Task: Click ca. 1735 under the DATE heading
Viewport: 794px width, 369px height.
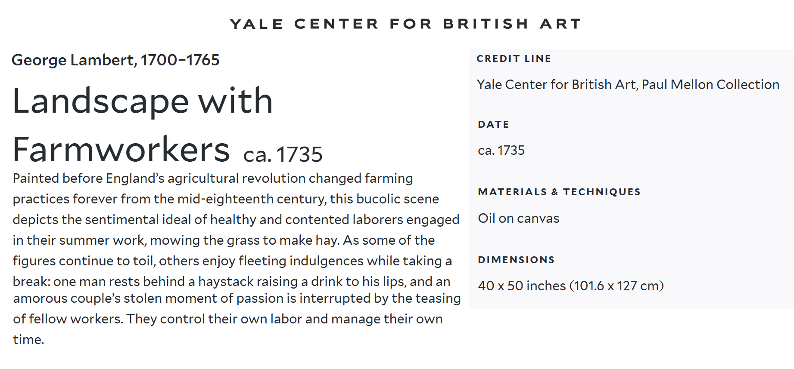Action: coord(501,151)
